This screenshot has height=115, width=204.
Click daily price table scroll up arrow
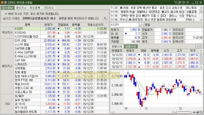coord(201,51)
